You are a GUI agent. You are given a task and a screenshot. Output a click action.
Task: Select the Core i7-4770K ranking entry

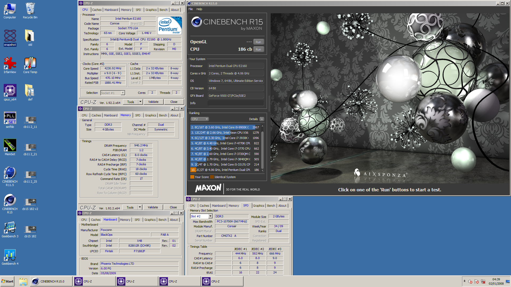coord(225,143)
